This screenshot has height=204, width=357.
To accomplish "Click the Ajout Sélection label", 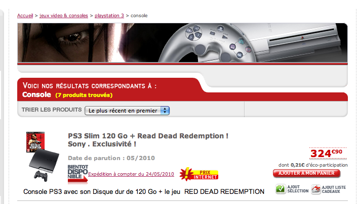I will pyautogui.click(x=298, y=189).
